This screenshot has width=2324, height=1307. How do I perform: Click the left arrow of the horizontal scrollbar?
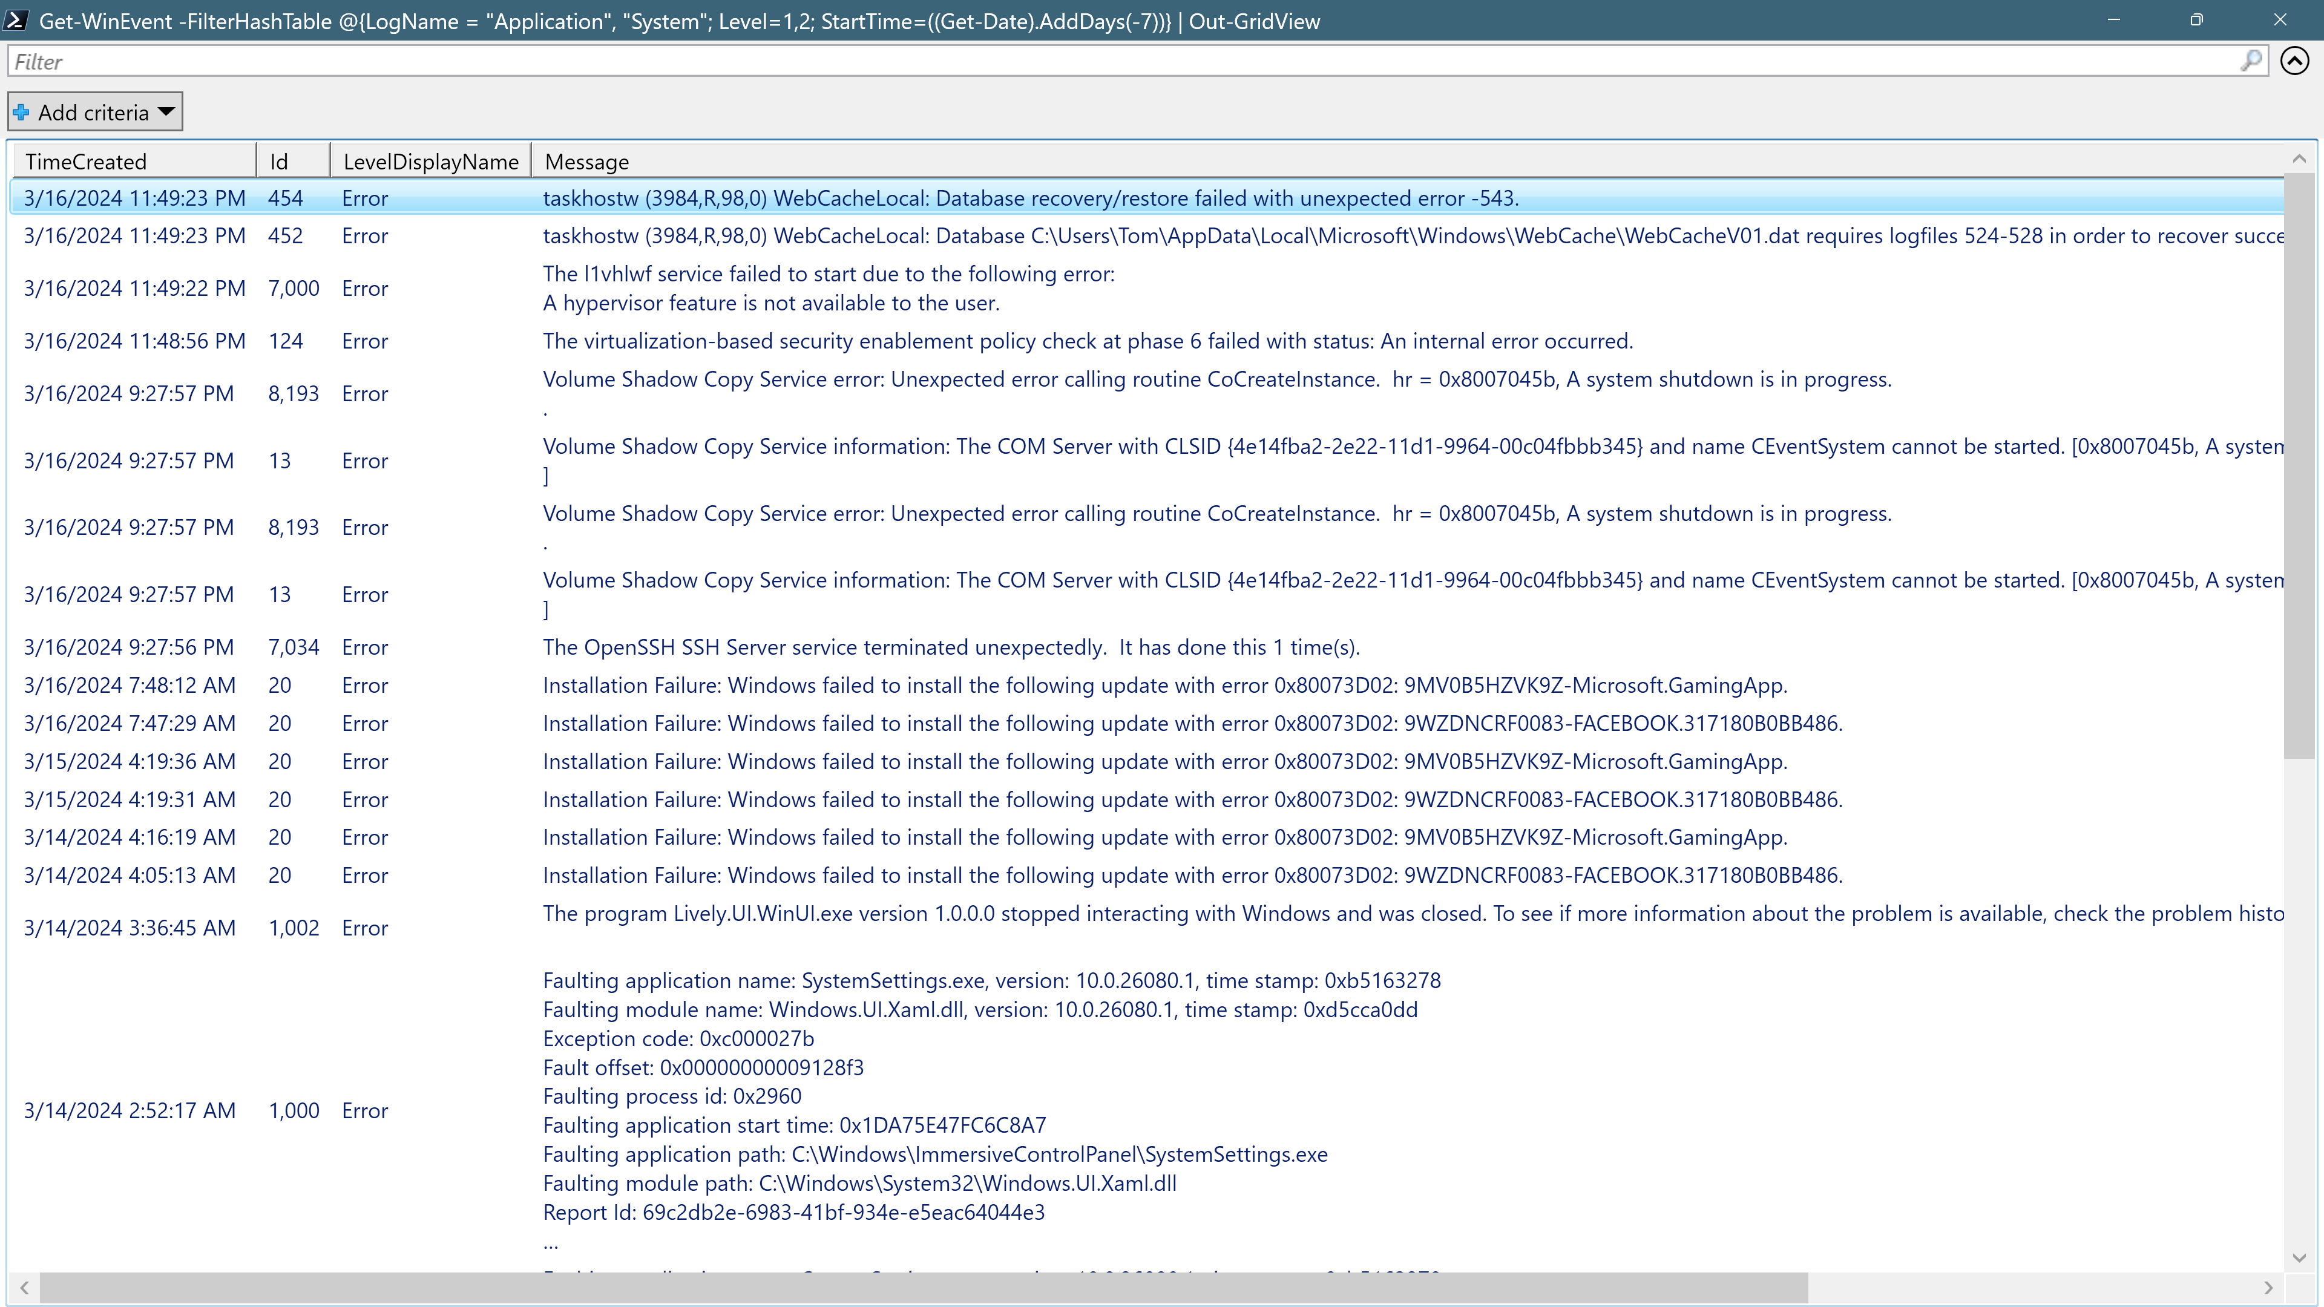[24, 1288]
